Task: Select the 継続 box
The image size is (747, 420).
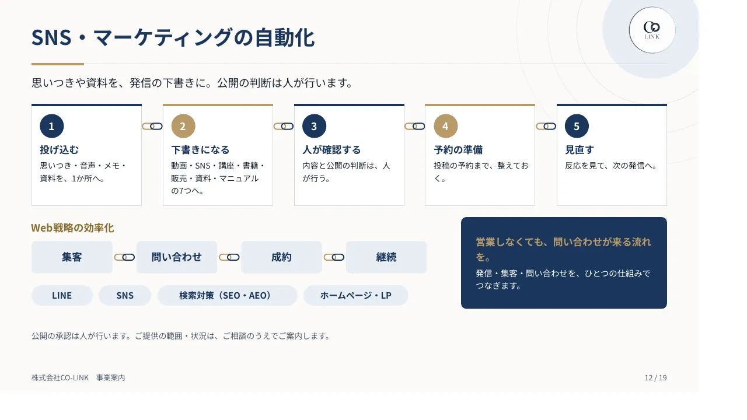Action: point(386,257)
